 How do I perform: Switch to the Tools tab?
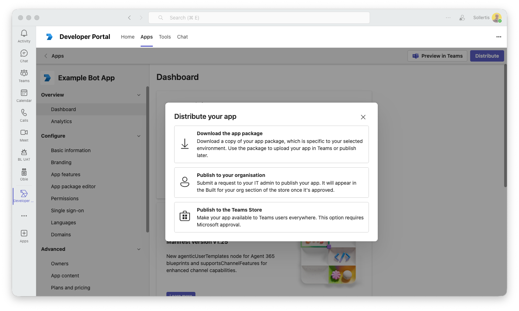[165, 37]
